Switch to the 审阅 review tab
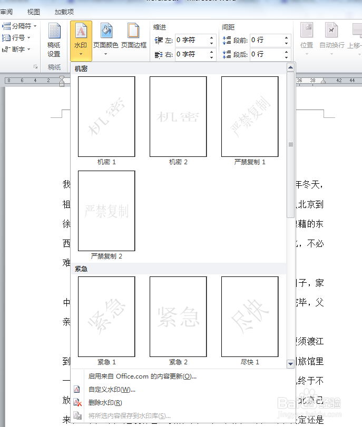 6,12
